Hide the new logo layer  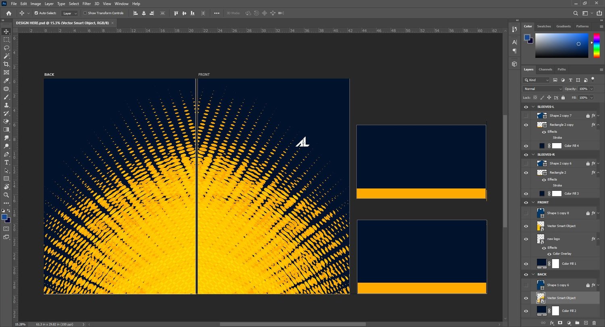[526, 239]
